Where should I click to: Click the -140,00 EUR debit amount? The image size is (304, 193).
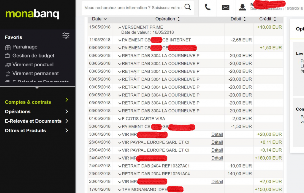pos(239,174)
